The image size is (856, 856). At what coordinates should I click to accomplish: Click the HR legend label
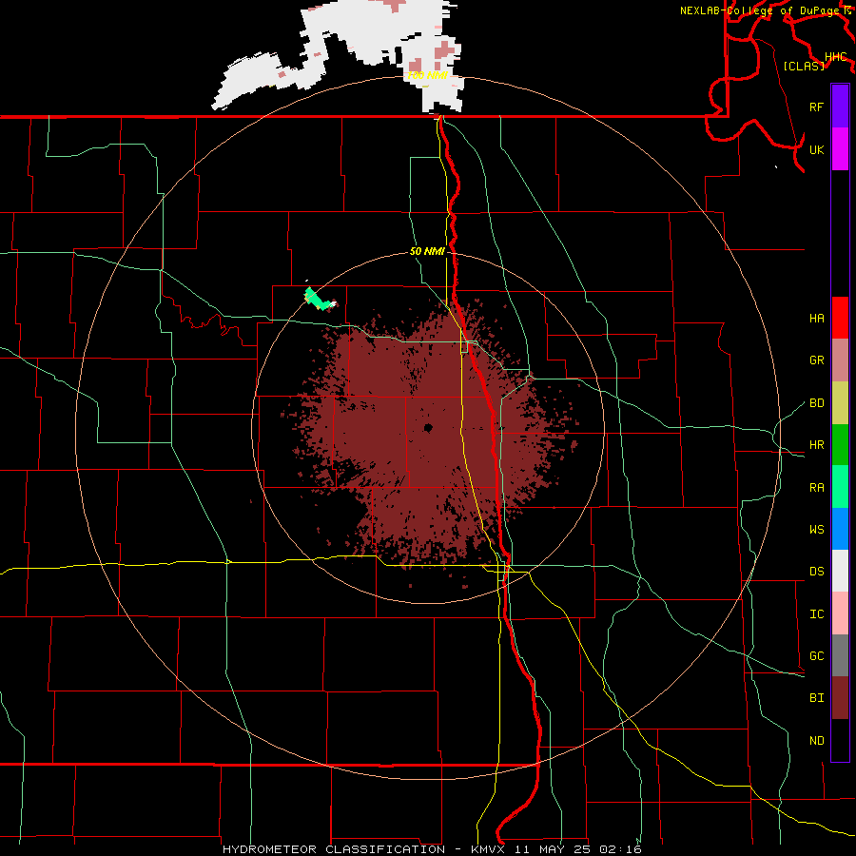pyautogui.click(x=816, y=445)
